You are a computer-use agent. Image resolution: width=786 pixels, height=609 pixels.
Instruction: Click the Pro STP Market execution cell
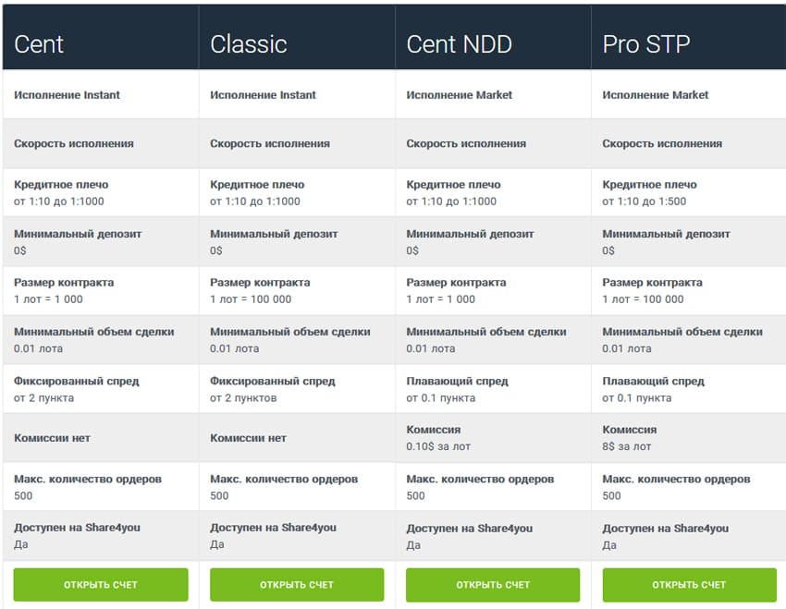688,95
